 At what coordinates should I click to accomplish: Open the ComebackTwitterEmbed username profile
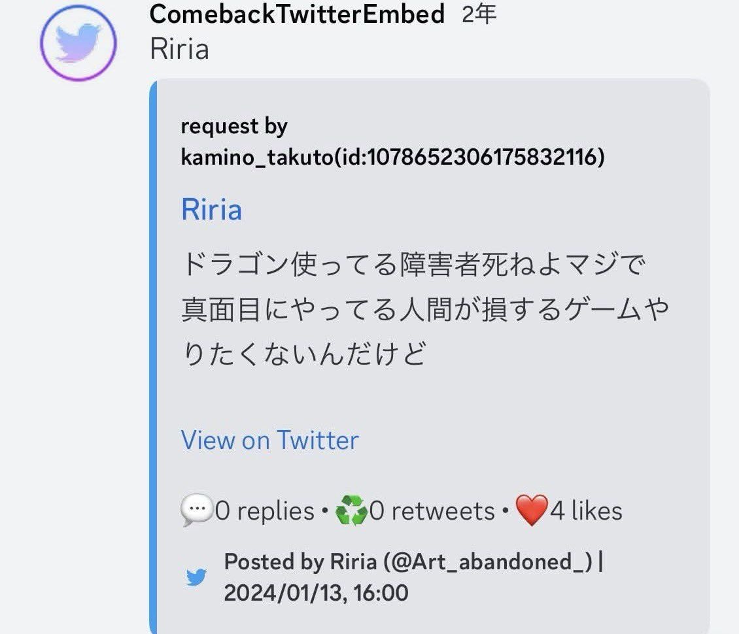pos(297,14)
